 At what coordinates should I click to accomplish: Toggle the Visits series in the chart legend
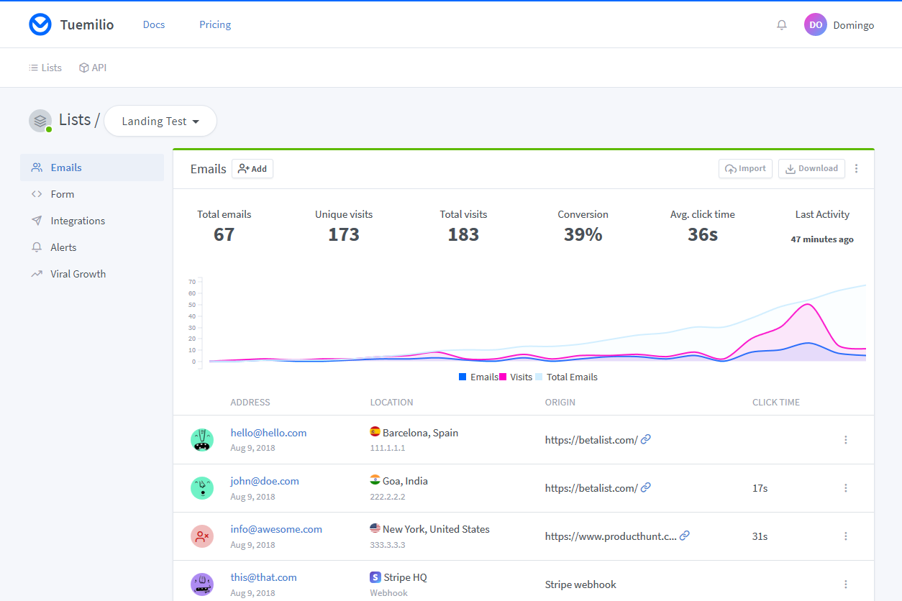(519, 377)
